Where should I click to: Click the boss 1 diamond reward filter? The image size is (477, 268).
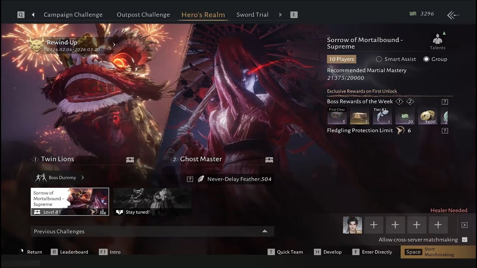click(x=399, y=102)
